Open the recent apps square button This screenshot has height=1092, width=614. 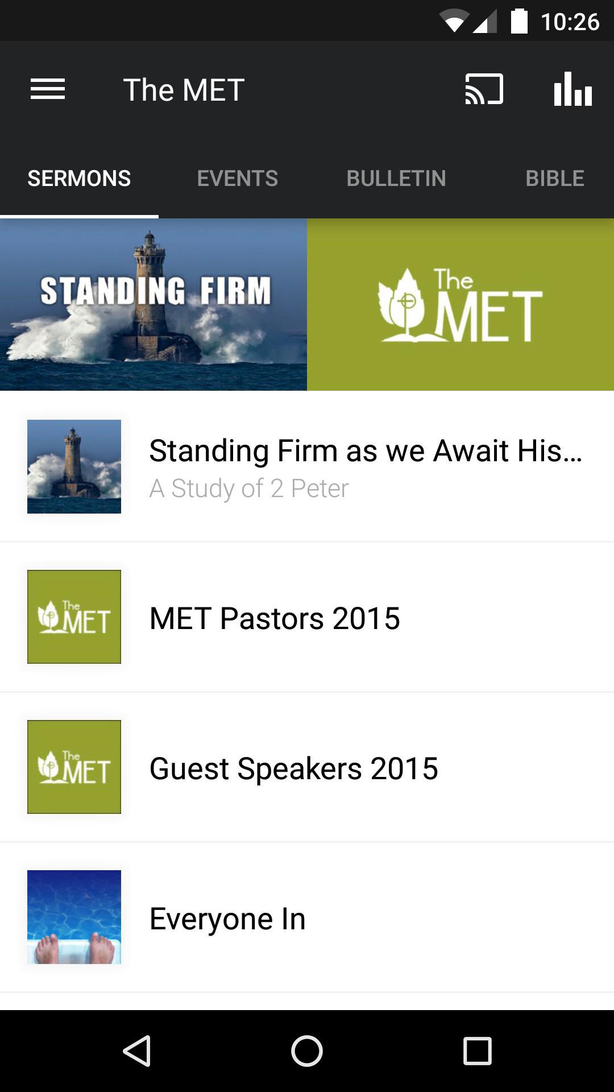tap(477, 1050)
